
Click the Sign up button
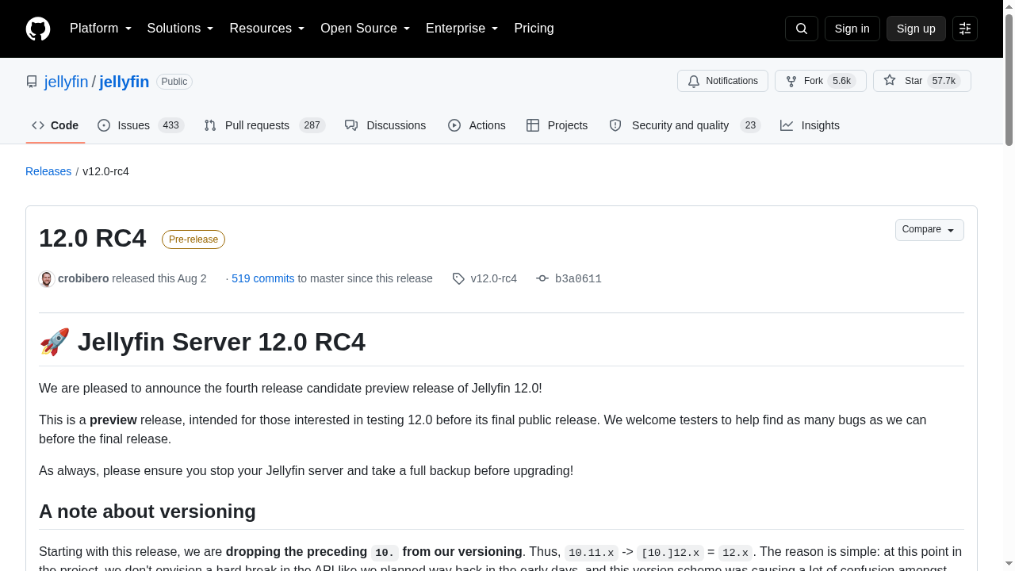pyautogui.click(x=916, y=29)
